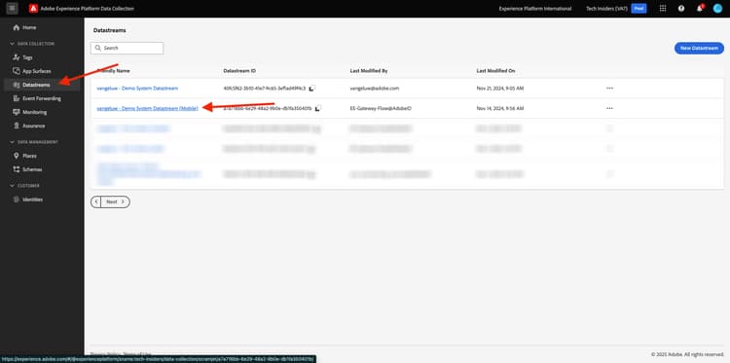Open Demo System Datastream link
Screen dimensions: 730x363
[137, 88]
